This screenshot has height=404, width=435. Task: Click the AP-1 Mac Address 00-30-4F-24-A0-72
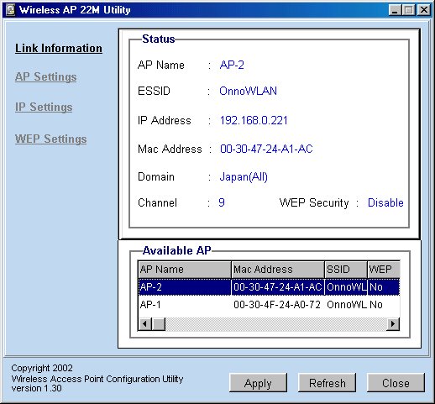click(x=277, y=305)
